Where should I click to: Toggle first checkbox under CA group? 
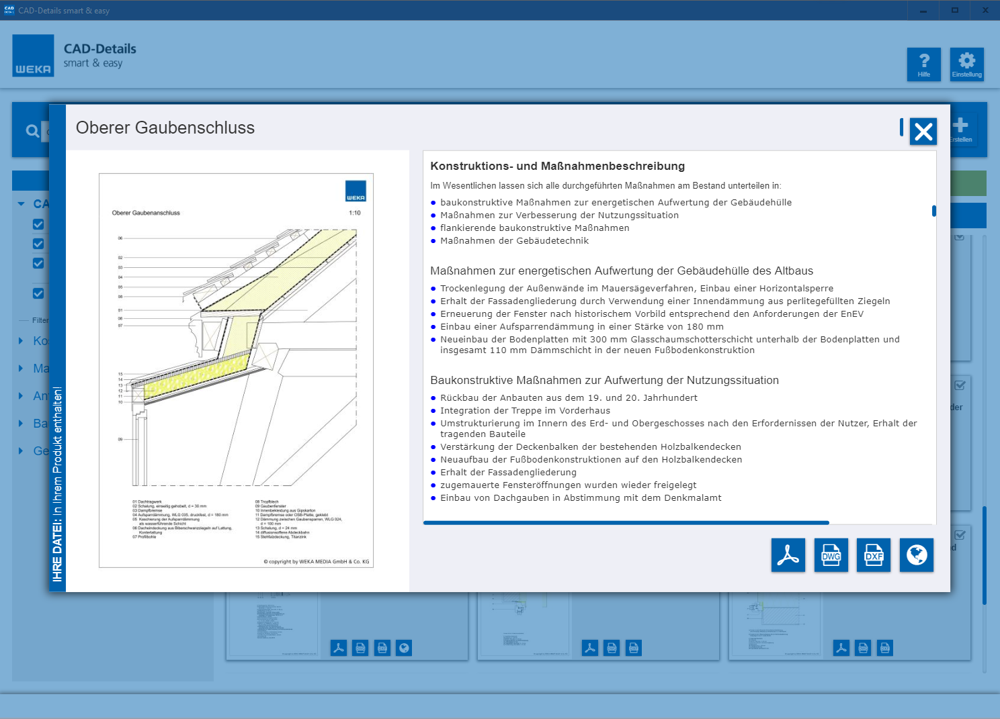38,224
